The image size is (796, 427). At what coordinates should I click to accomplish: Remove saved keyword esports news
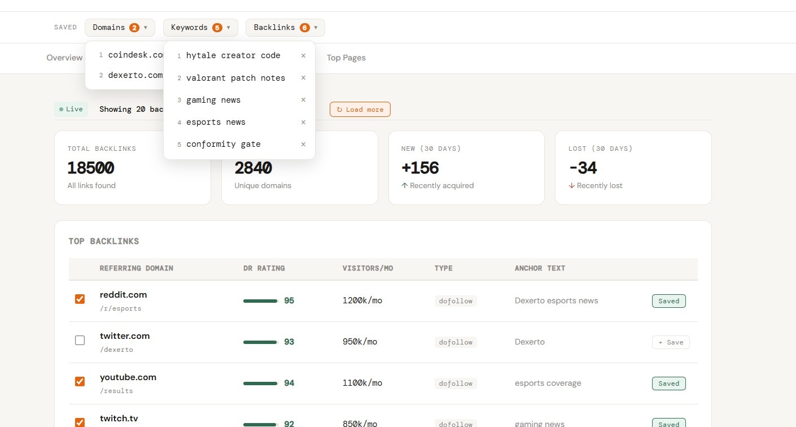[x=303, y=122]
